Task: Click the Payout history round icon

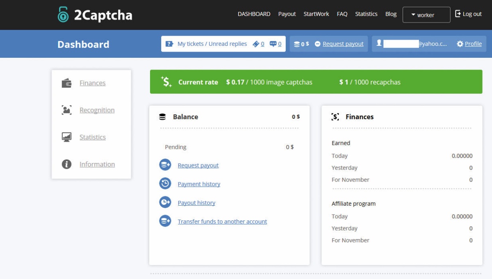Action: pos(165,202)
